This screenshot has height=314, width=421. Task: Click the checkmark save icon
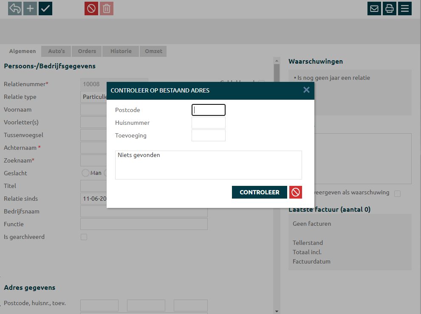coord(45,8)
